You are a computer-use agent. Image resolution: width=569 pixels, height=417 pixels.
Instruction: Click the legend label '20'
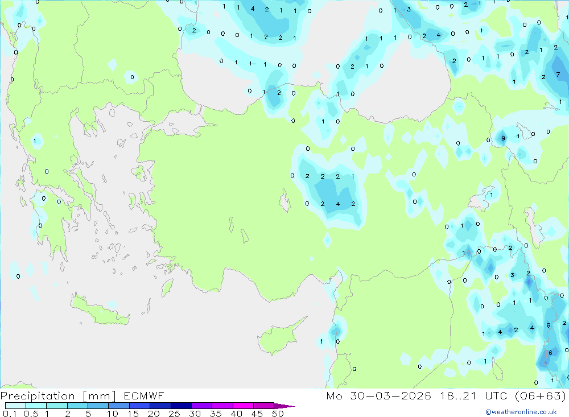tap(154, 414)
